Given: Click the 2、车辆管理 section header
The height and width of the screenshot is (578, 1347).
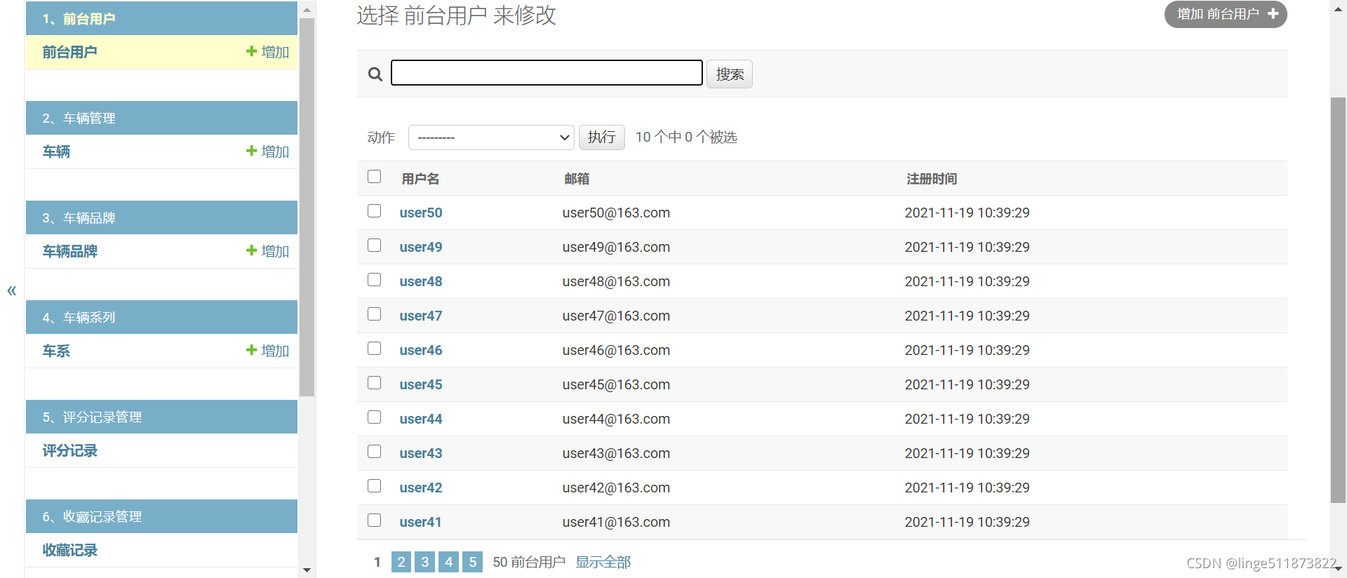Looking at the screenshot, I should pos(161,118).
